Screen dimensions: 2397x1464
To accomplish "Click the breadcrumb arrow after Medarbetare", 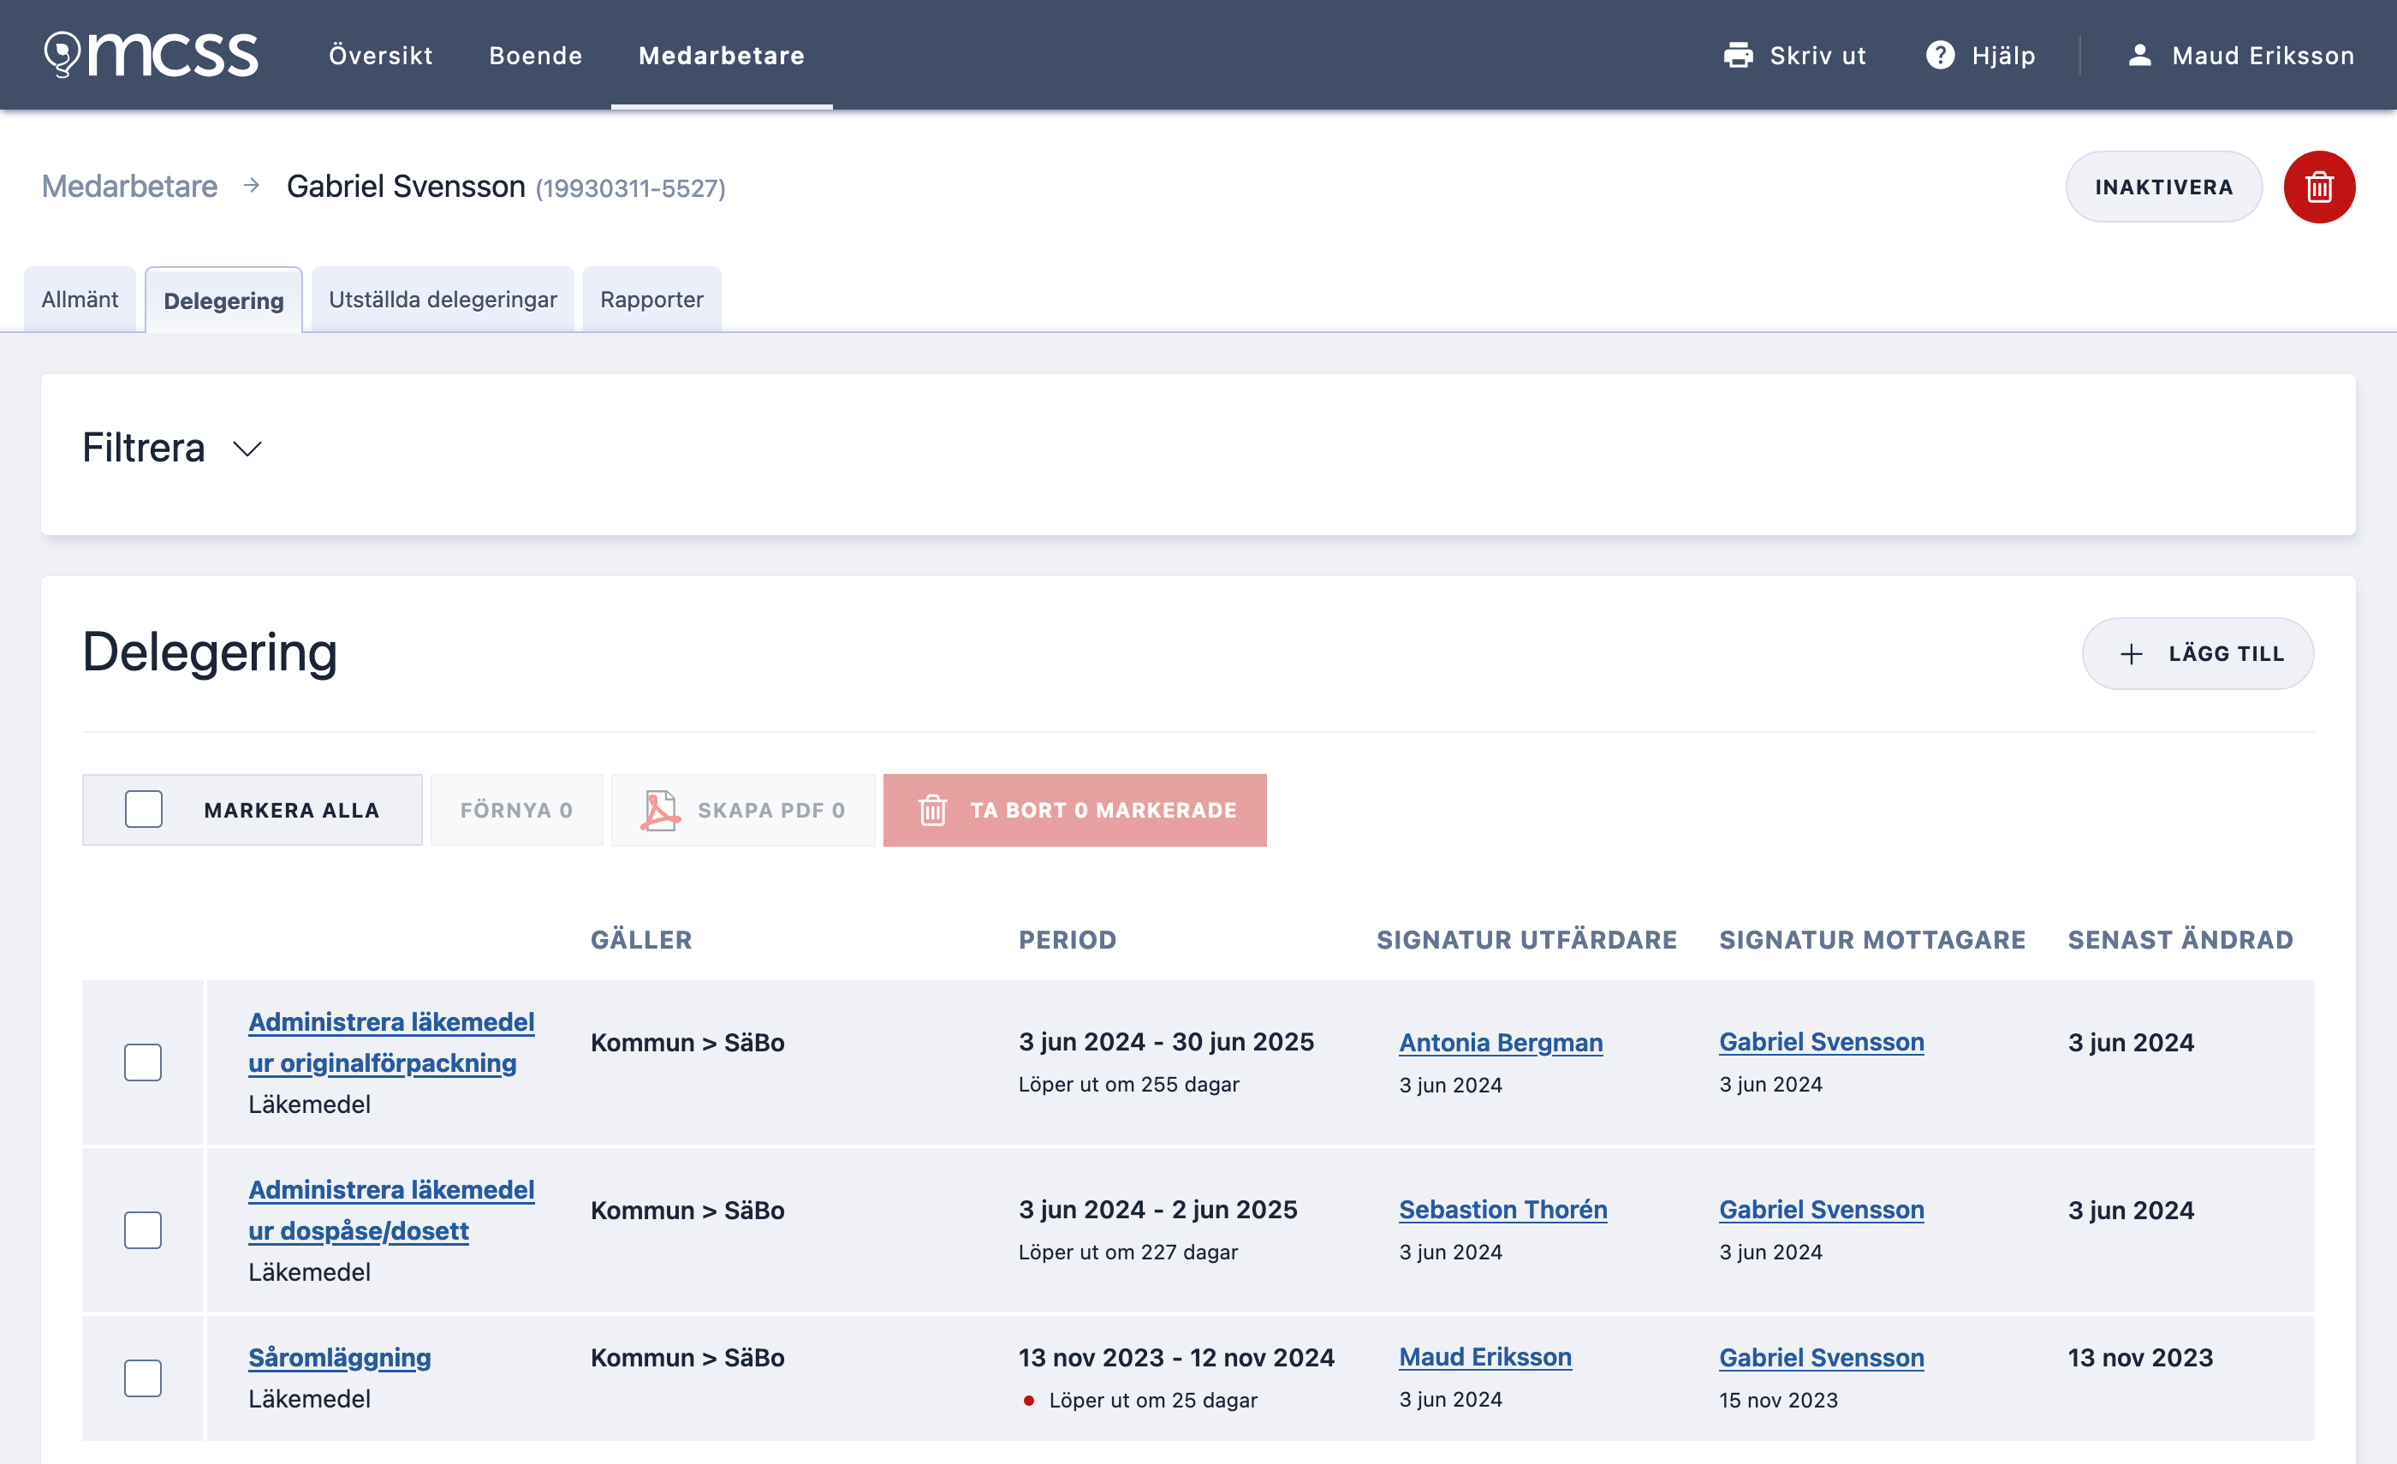I will 252,185.
